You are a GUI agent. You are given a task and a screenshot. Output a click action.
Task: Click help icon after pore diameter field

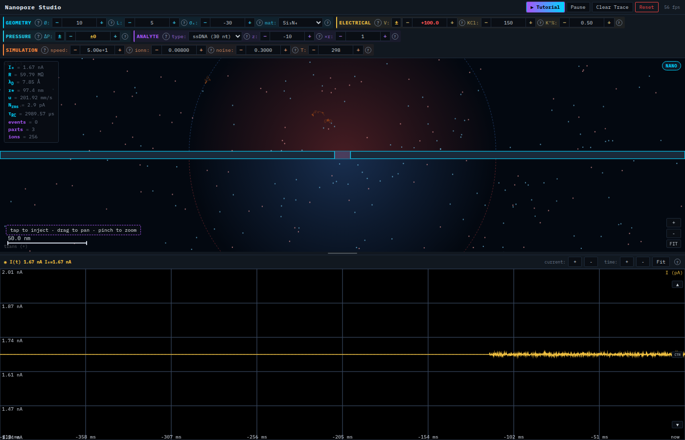[111, 22]
